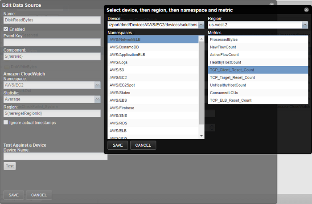Select the ProcessedBytes metric
The height and width of the screenshot is (204, 312).
pyautogui.click(x=258, y=39)
